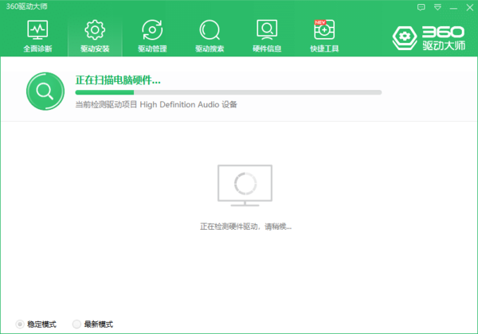Click the scanning magnifier circle icon

click(45, 91)
